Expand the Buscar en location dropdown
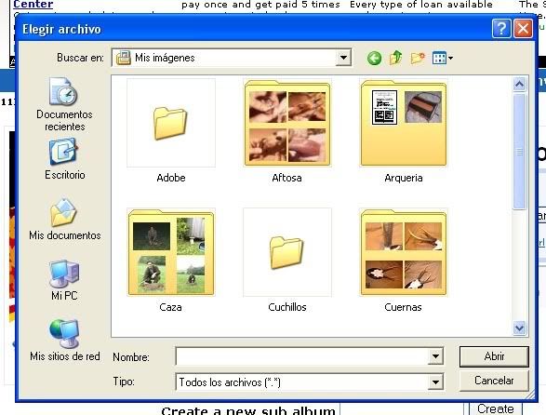This screenshot has width=546, height=415. pyautogui.click(x=343, y=58)
